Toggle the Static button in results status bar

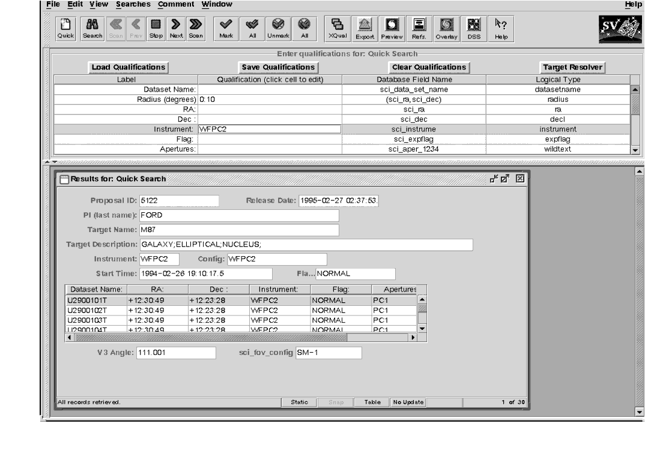(299, 402)
